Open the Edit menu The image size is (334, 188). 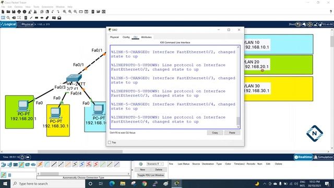(x=10, y=7)
